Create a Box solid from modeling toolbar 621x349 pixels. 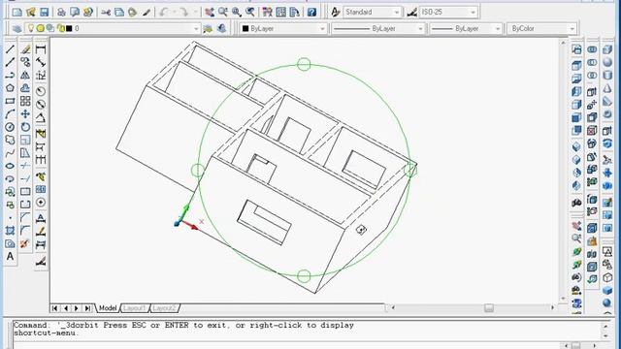[x=607, y=49]
